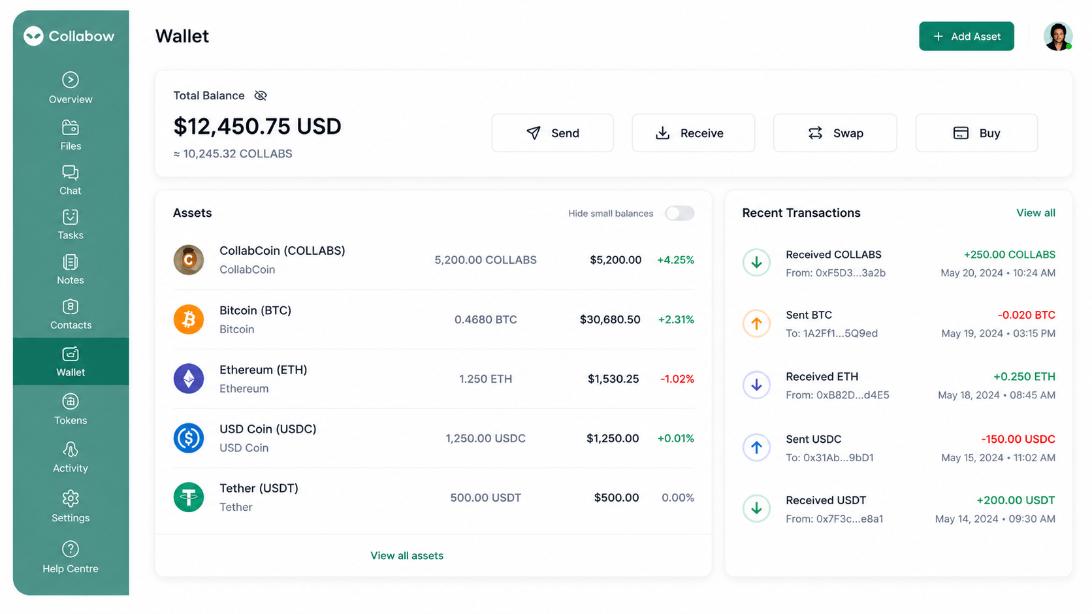Click the 1,250.00 USDC amount

pyautogui.click(x=485, y=438)
